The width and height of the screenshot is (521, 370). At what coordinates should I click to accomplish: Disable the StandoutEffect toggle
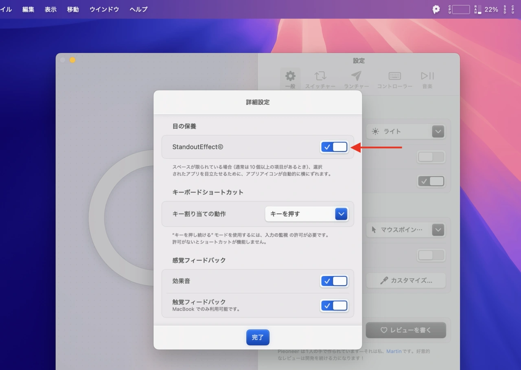pyautogui.click(x=334, y=147)
